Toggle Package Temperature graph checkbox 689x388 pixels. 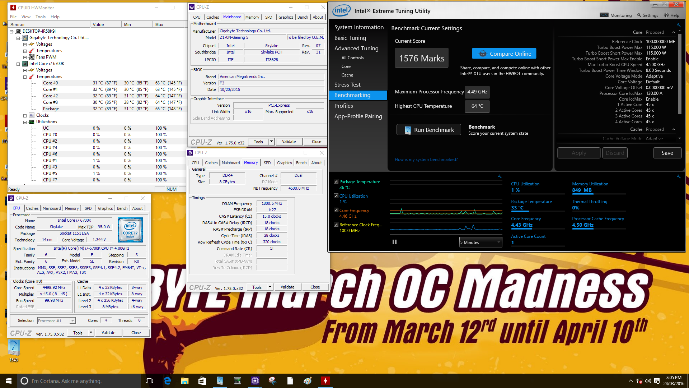(336, 181)
